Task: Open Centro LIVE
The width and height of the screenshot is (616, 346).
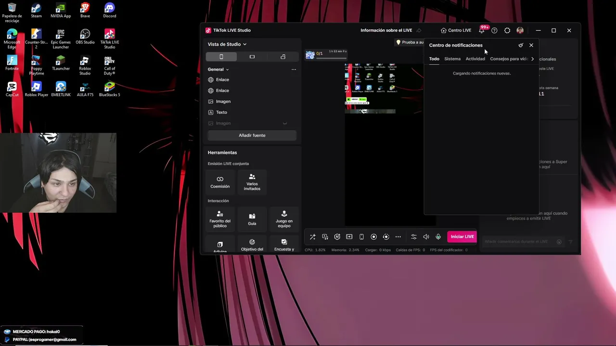Action: click(456, 30)
